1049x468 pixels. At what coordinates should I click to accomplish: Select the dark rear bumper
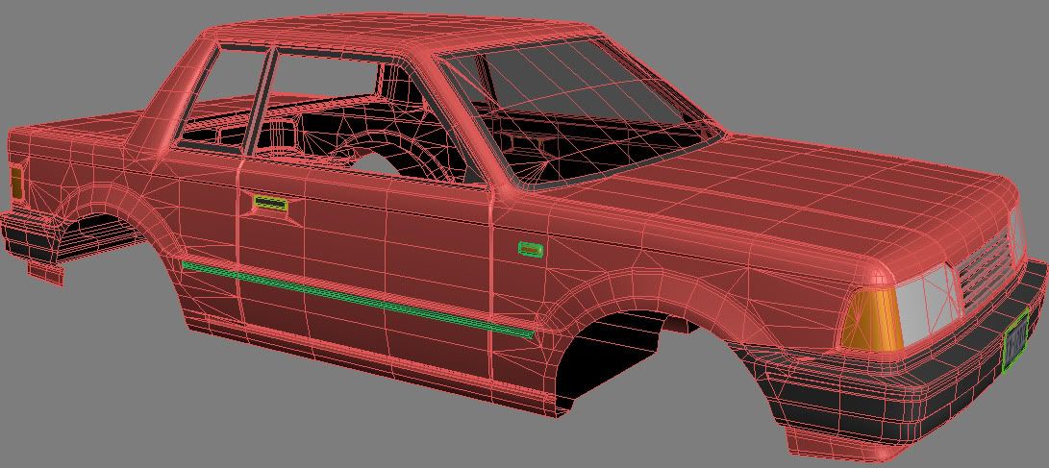29,240
